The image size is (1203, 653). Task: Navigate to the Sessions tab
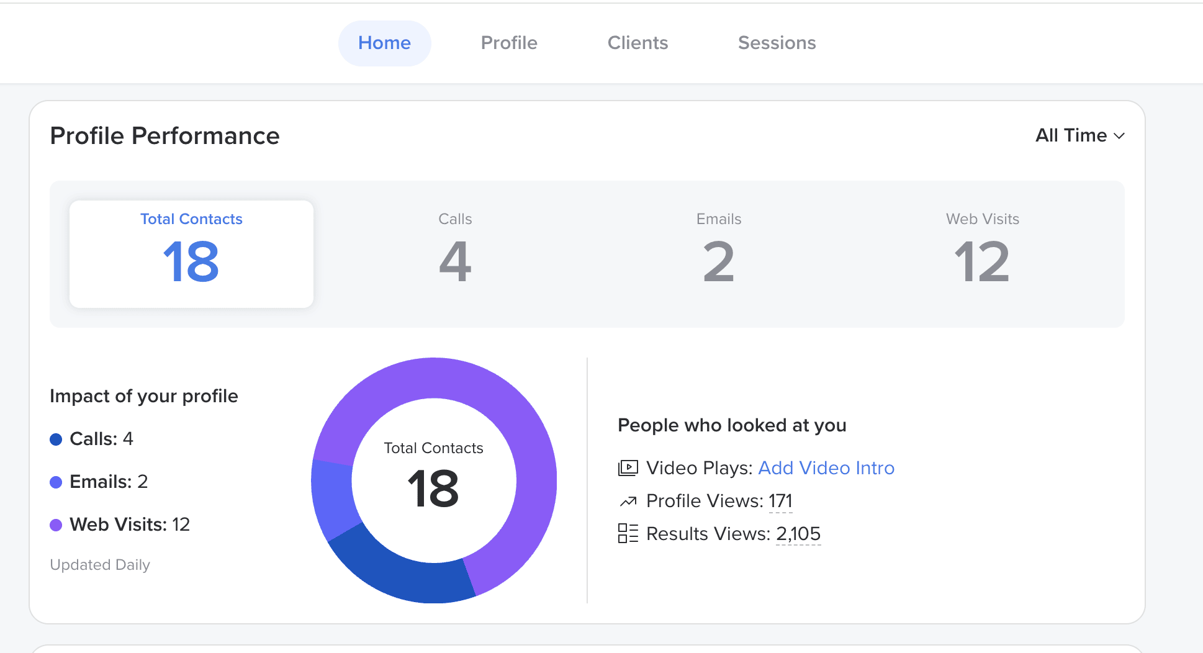pyautogui.click(x=777, y=43)
